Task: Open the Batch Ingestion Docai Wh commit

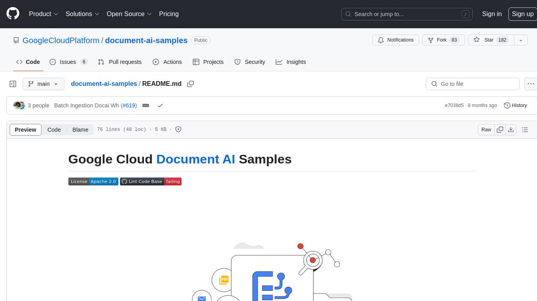Action: tap(86, 106)
